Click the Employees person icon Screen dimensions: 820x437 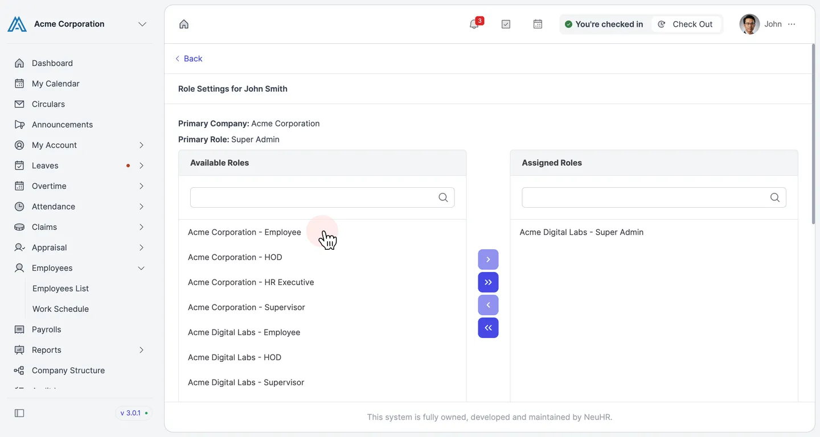pos(19,268)
